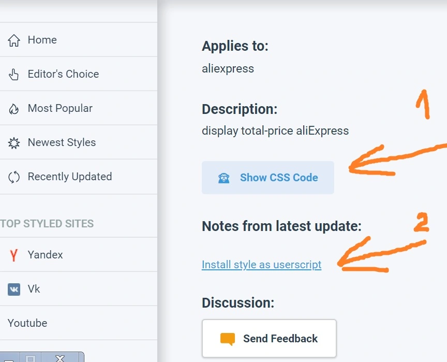Click the house icon beside Home

click(13, 40)
